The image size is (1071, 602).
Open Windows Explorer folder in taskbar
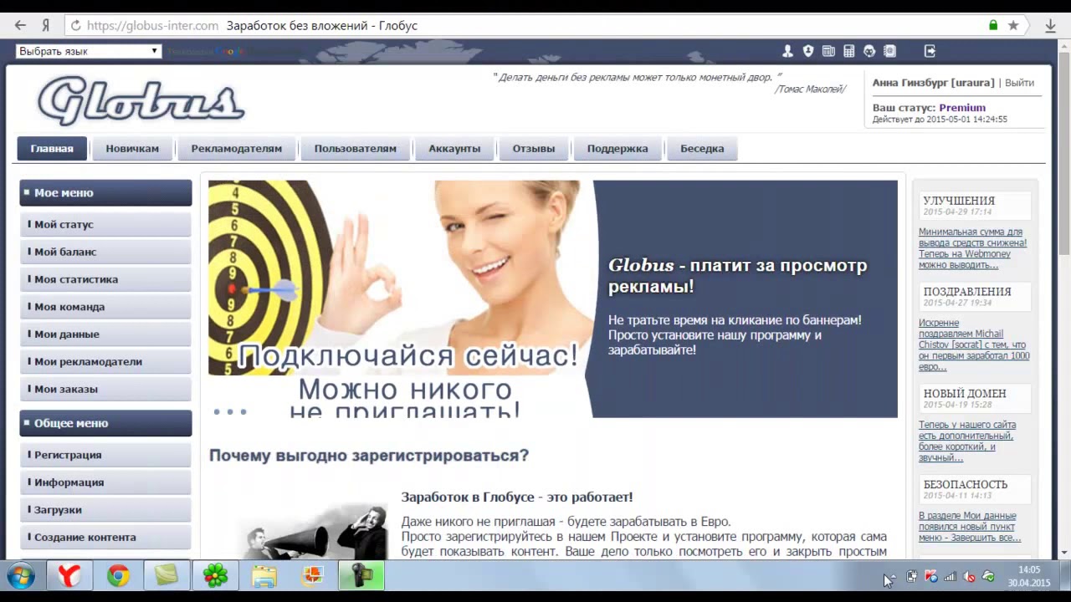[x=264, y=576]
